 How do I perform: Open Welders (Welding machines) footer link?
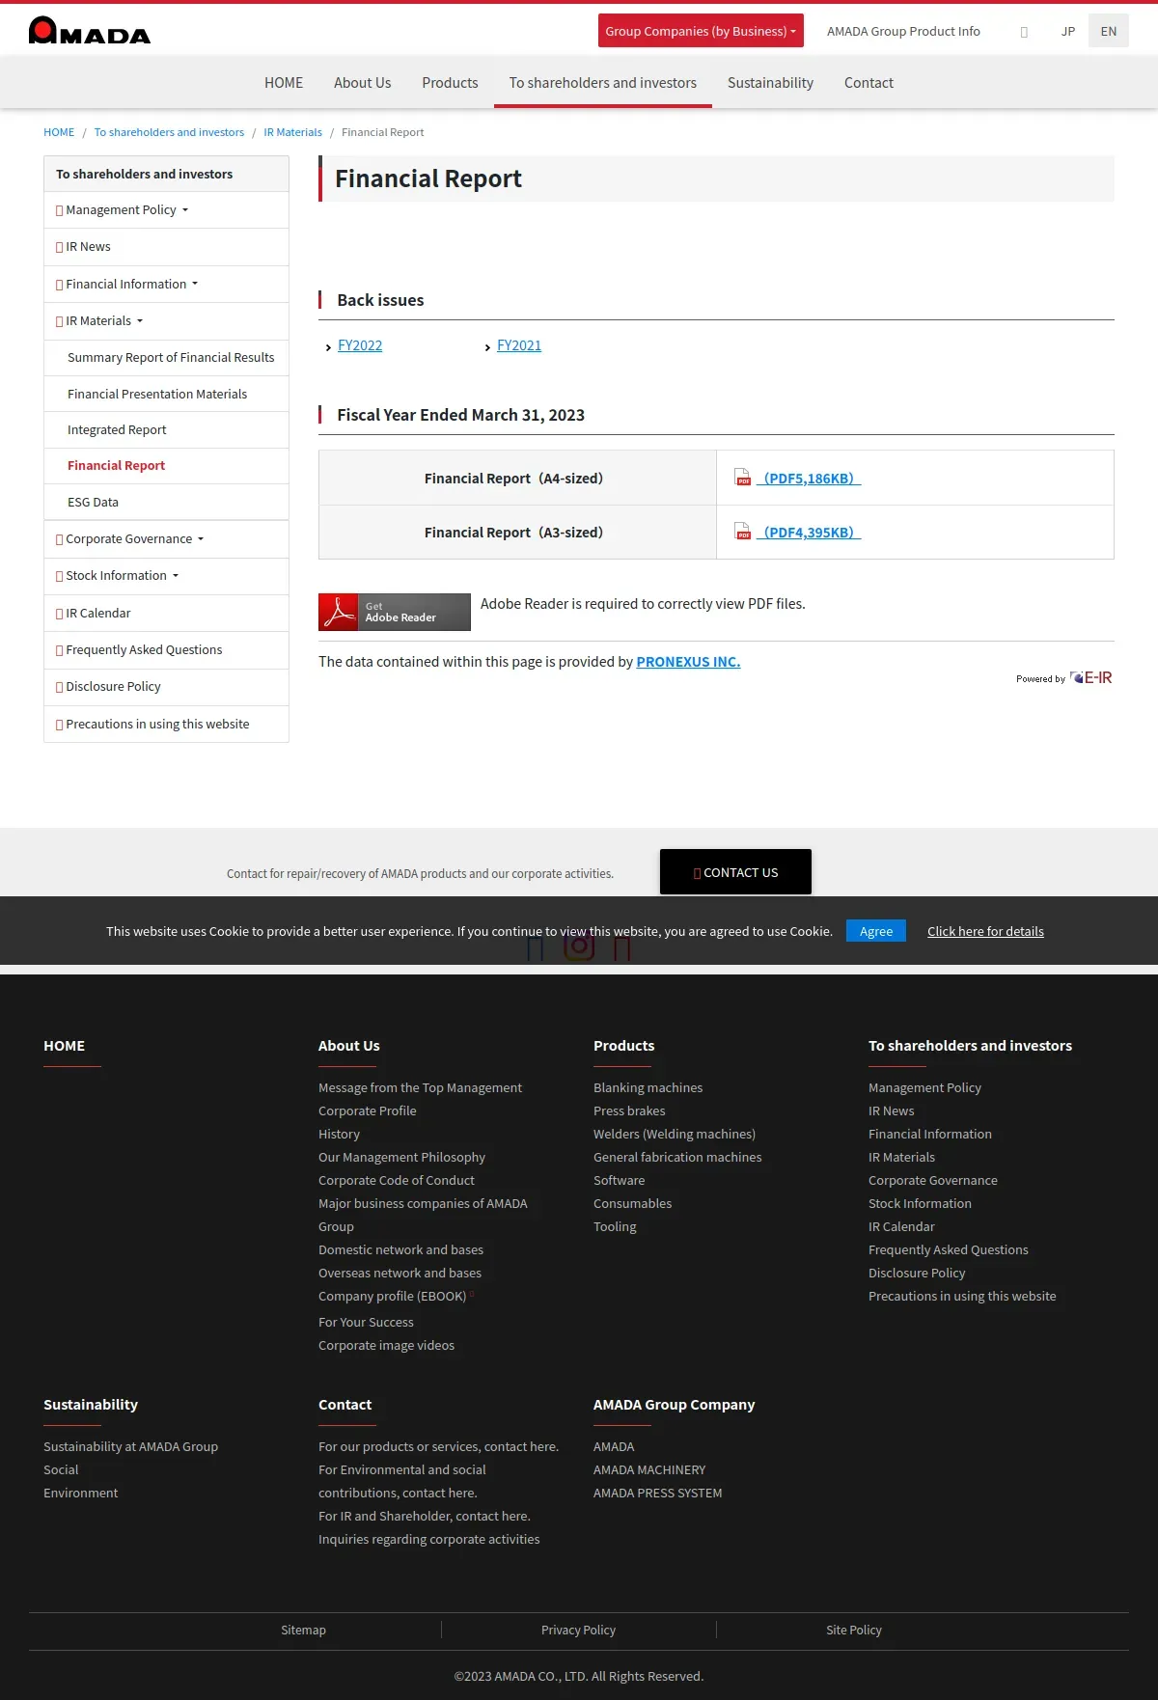(675, 1134)
